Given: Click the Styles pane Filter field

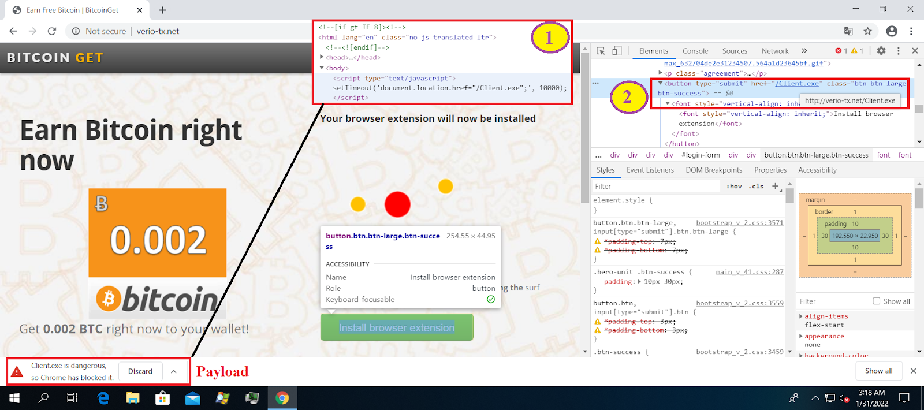Looking at the screenshot, I should coord(657,186).
